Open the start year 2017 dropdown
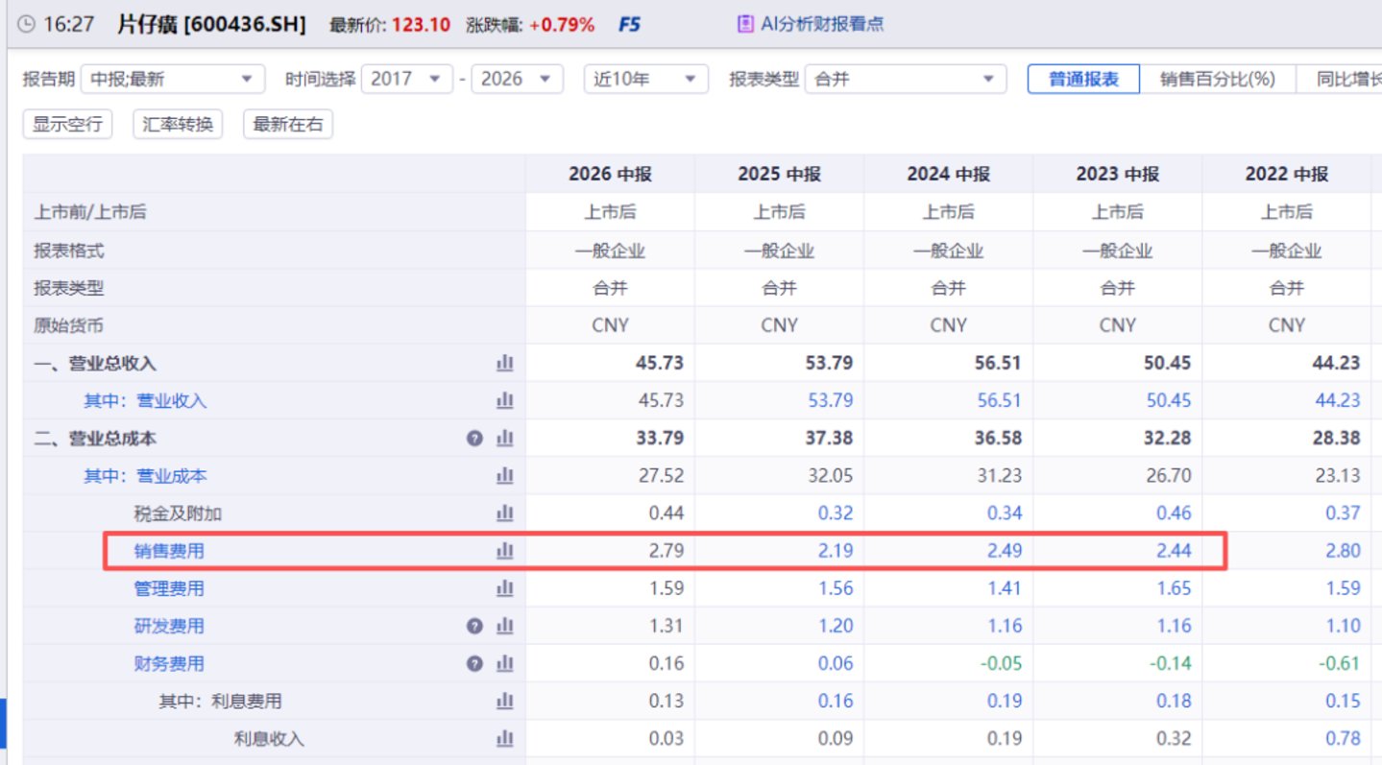Viewport: 1382px width, 765px height. [407, 79]
